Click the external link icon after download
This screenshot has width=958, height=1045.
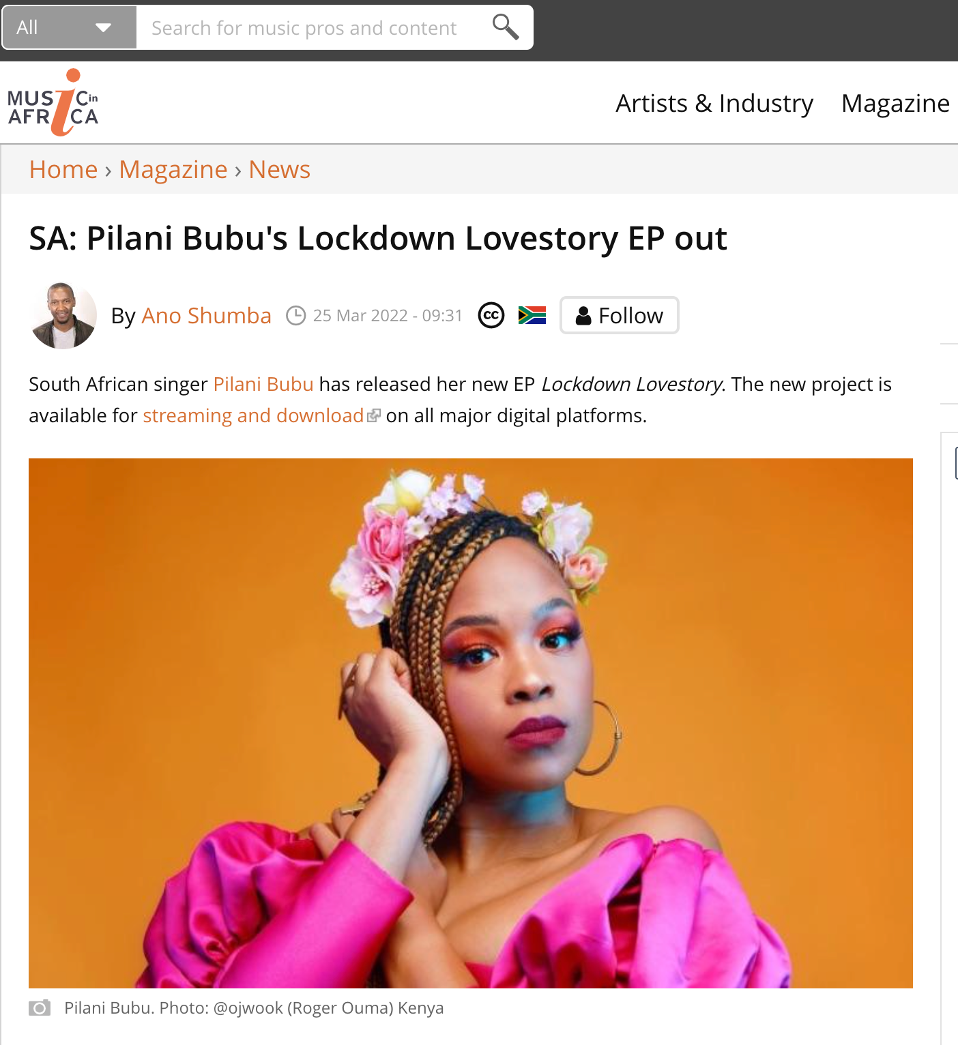[373, 415]
